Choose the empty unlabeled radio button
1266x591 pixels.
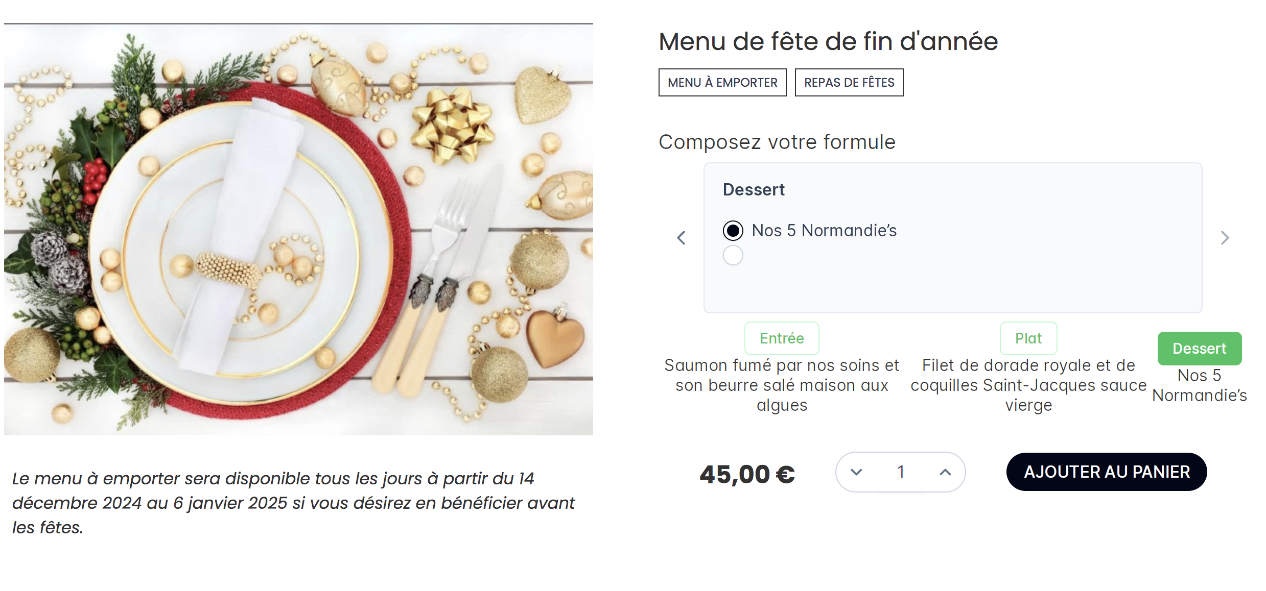pyautogui.click(x=733, y=255)
